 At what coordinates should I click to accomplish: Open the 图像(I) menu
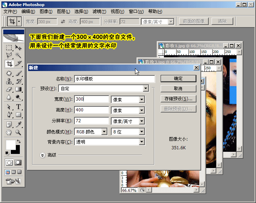point(46,12)
